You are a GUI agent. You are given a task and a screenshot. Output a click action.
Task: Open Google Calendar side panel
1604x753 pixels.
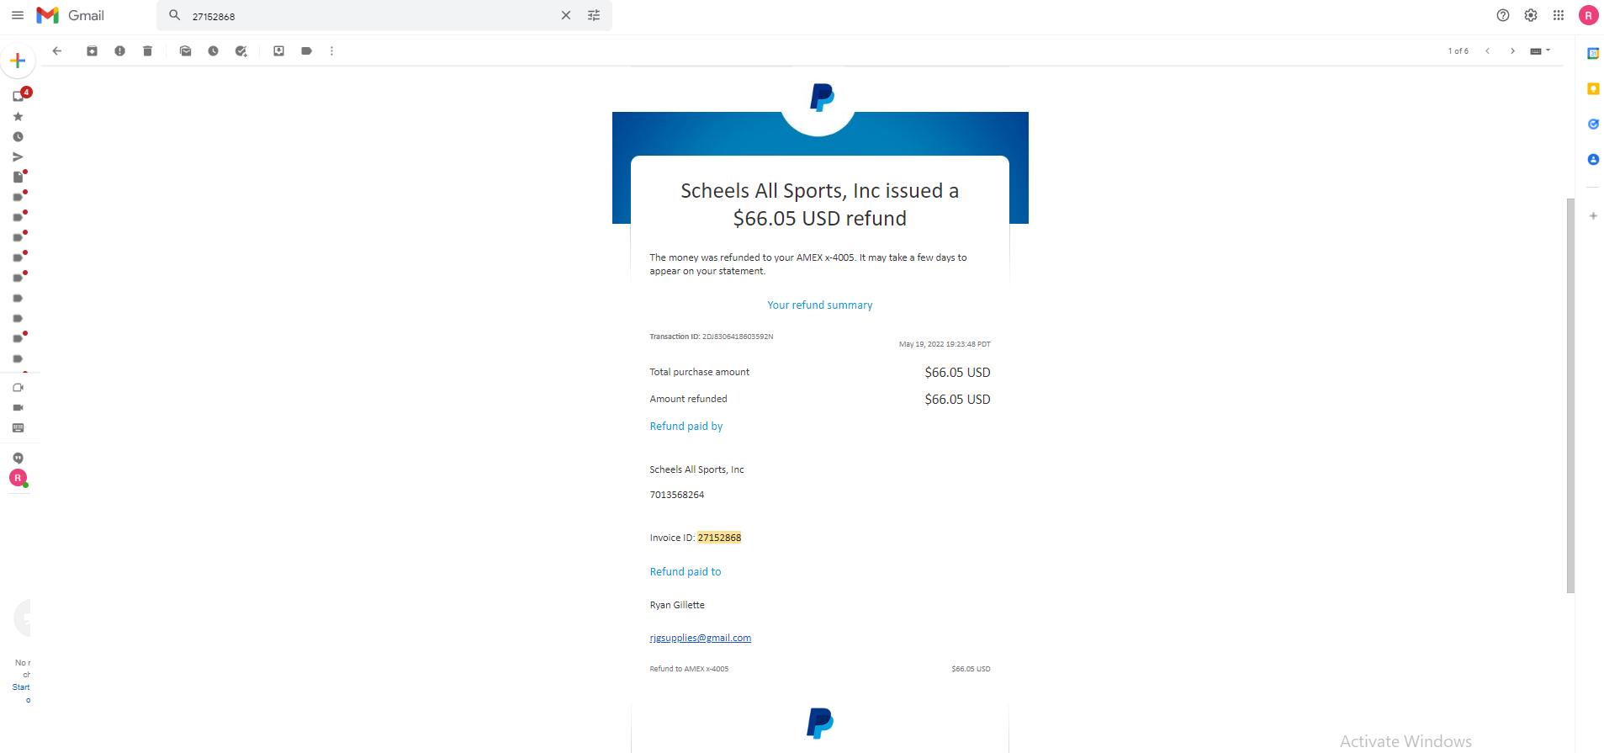pos(1593,54)
